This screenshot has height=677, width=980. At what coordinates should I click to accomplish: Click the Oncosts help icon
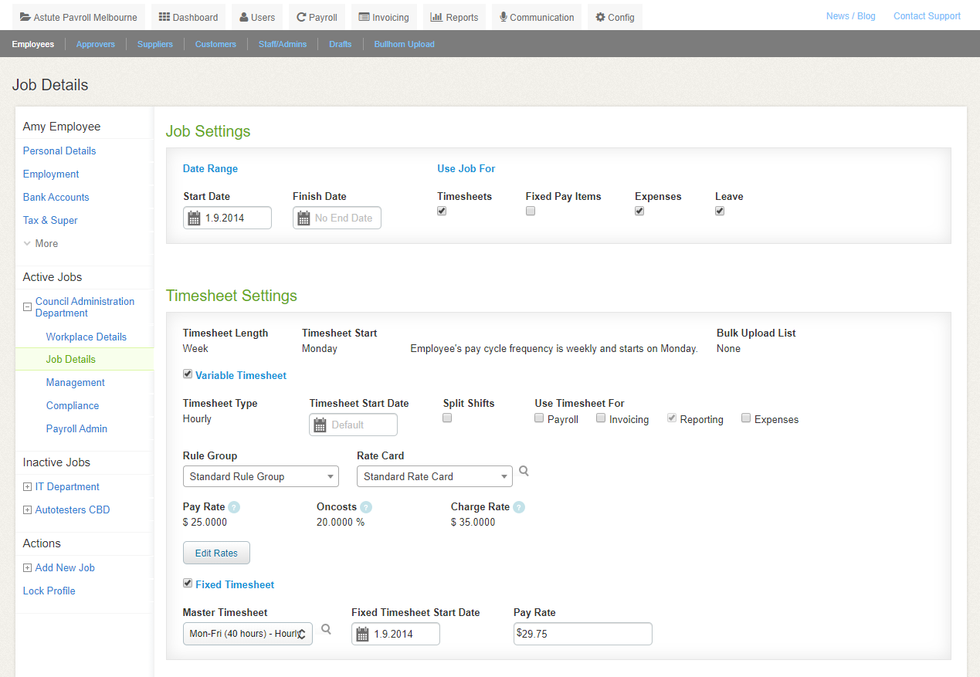(366, 507)
